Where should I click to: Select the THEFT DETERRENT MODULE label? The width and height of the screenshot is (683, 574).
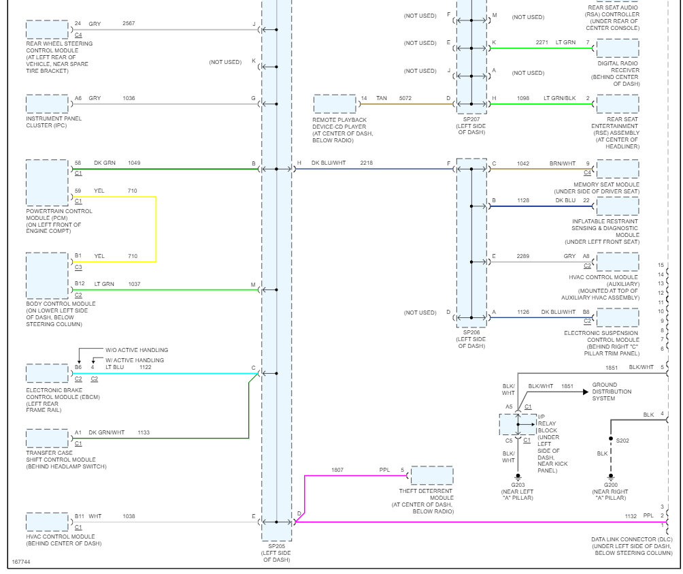[x=422, y=501]
